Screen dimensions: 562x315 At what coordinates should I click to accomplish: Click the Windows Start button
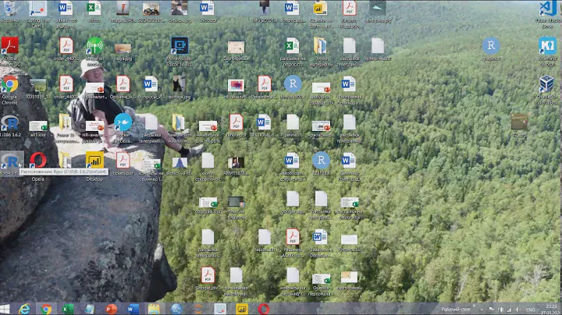pyautogui.click(x=6, y=309)
